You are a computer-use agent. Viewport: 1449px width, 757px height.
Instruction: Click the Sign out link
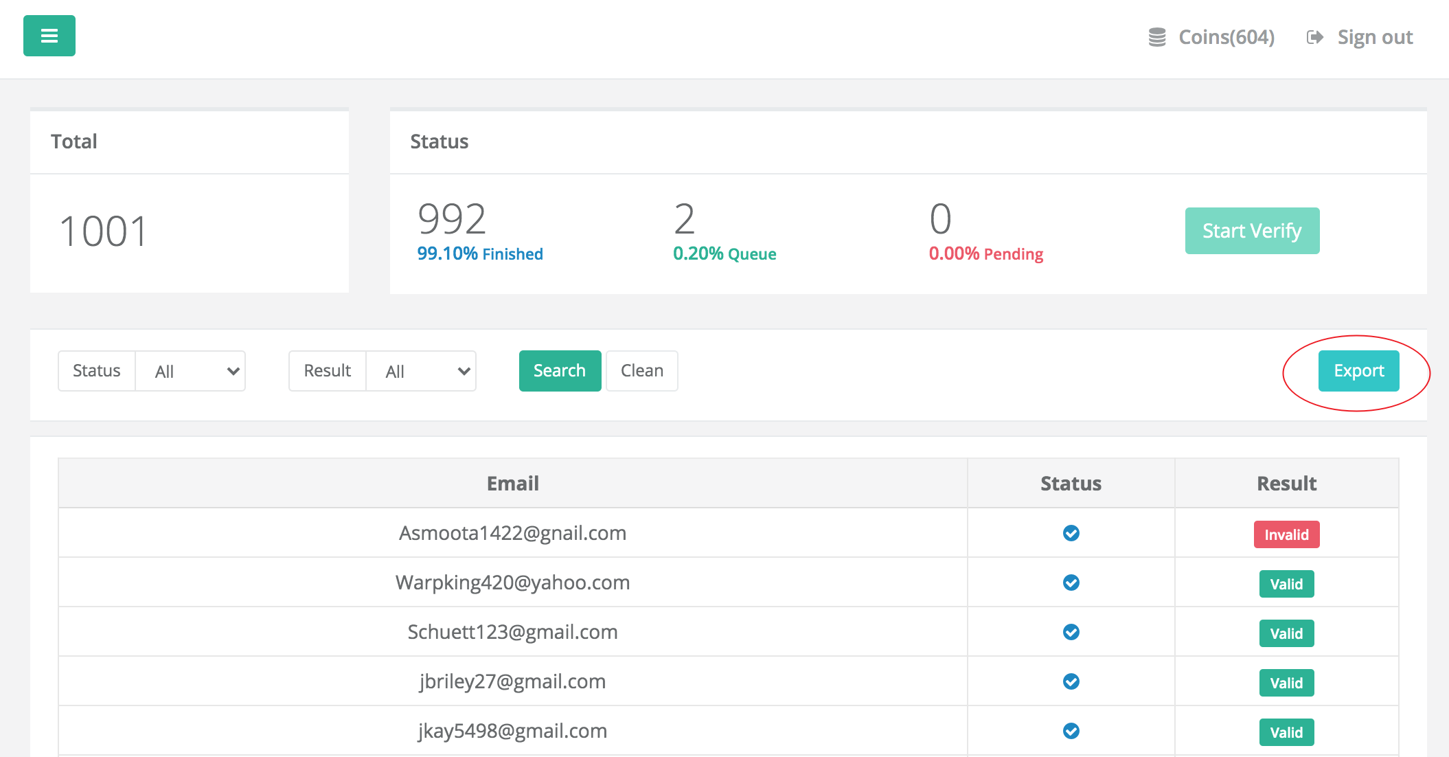1374,37
